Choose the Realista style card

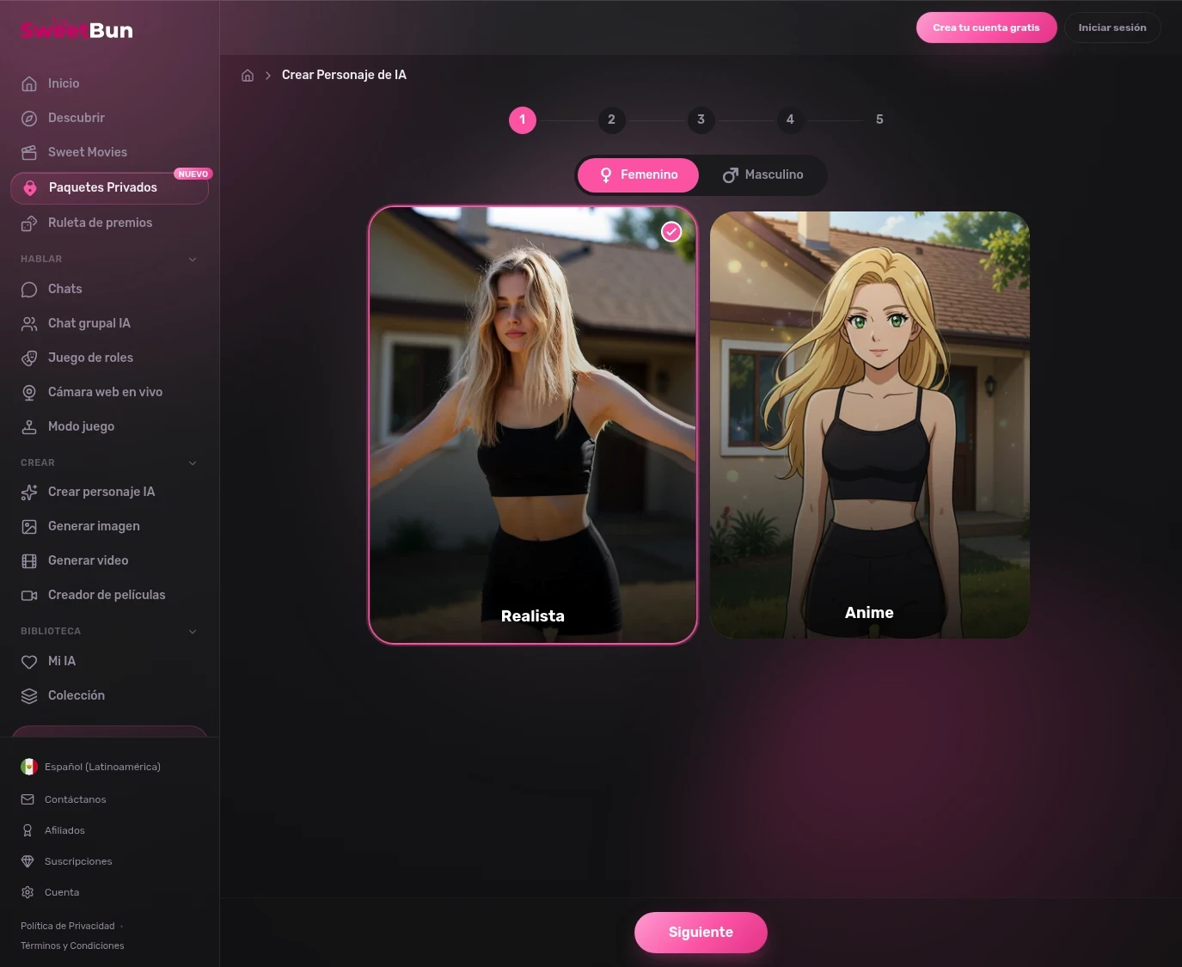pos(533,425)
